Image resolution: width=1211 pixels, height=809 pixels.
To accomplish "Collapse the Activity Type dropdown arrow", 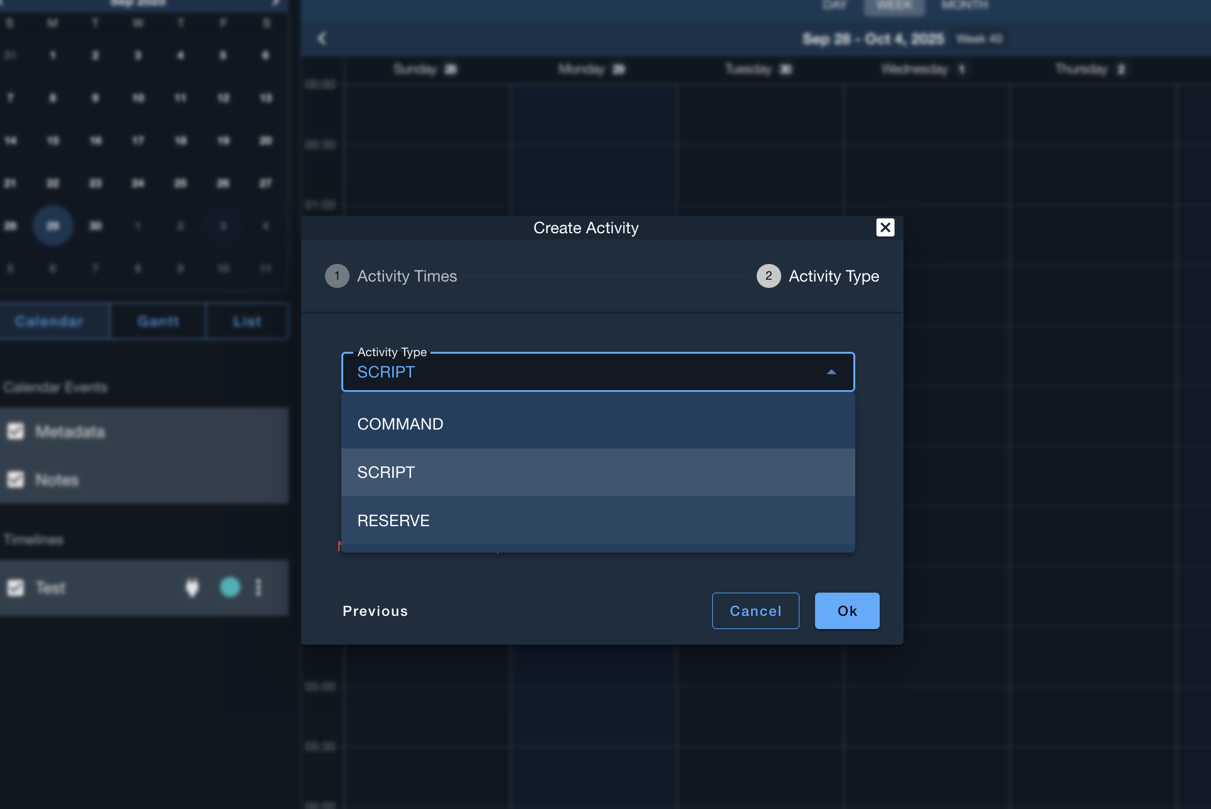I will [831, 372].
